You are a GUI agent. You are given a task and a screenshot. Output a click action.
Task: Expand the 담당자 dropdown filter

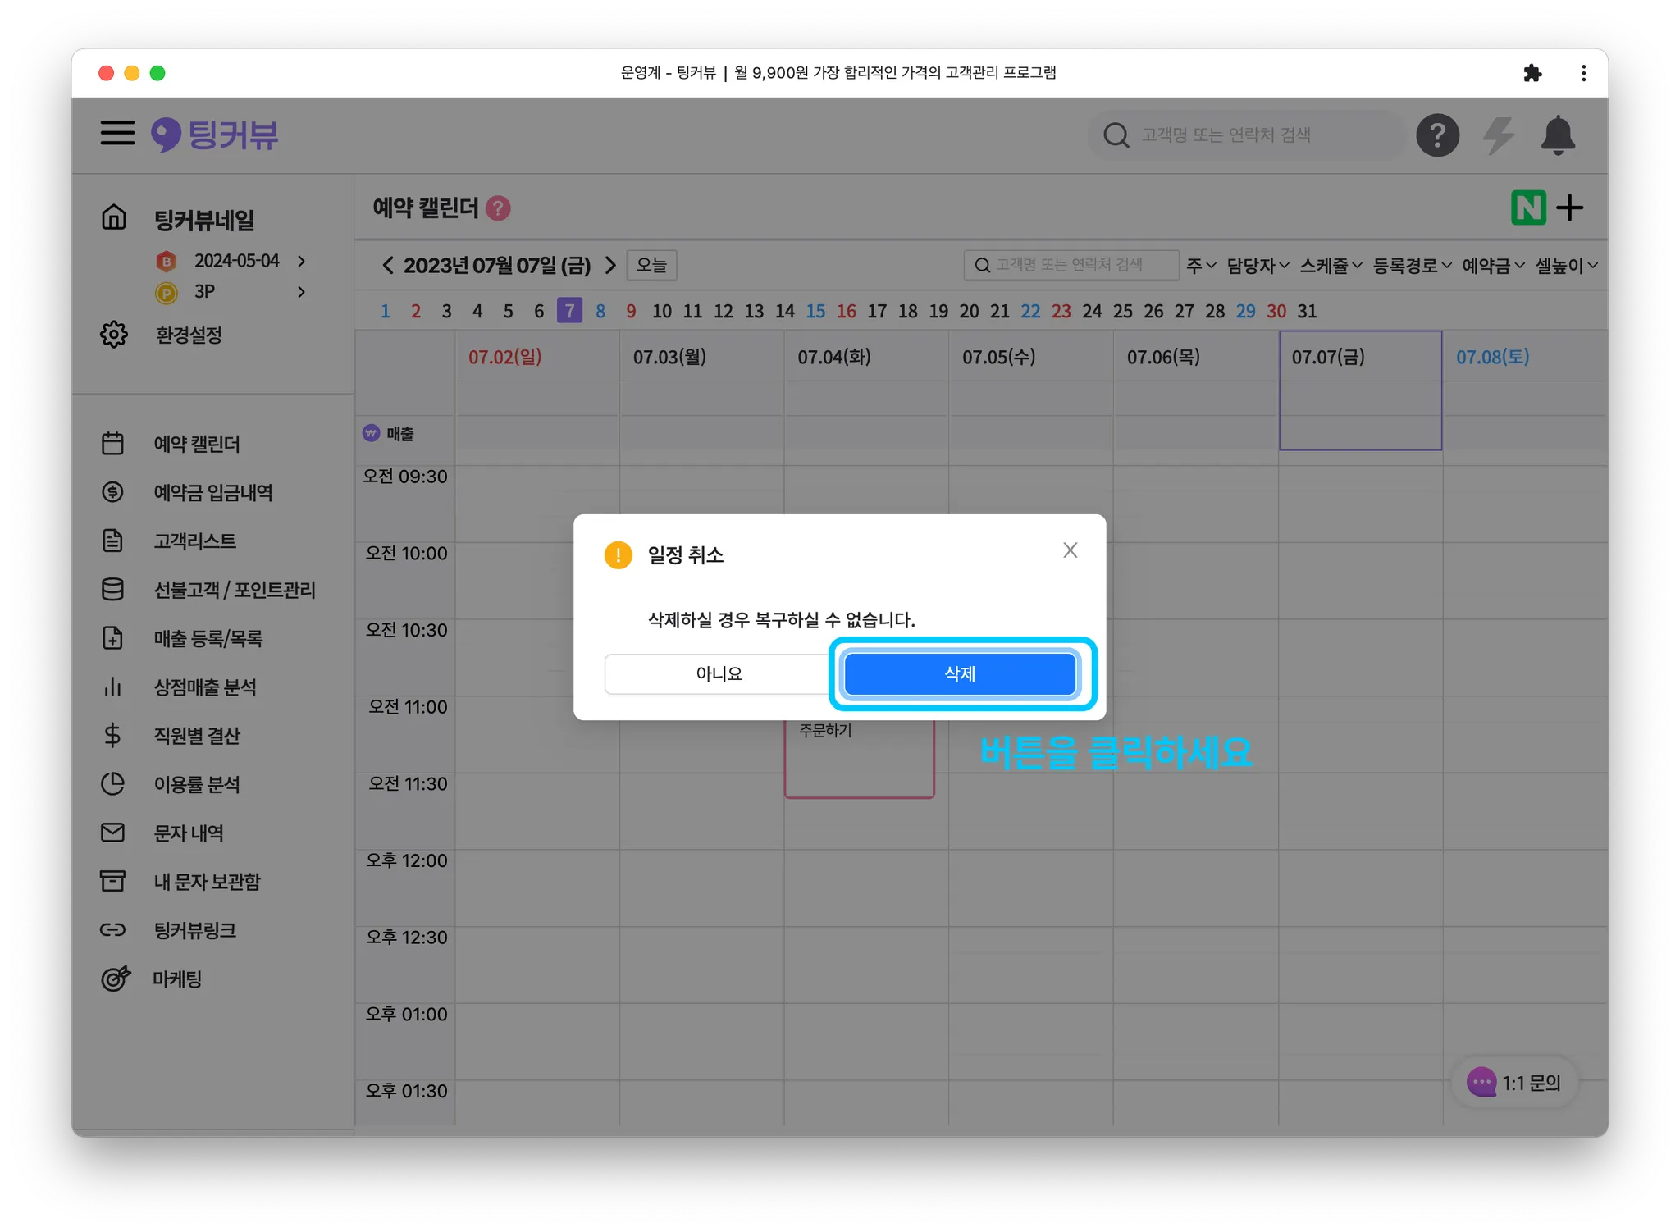click(x=1258, y=266)
